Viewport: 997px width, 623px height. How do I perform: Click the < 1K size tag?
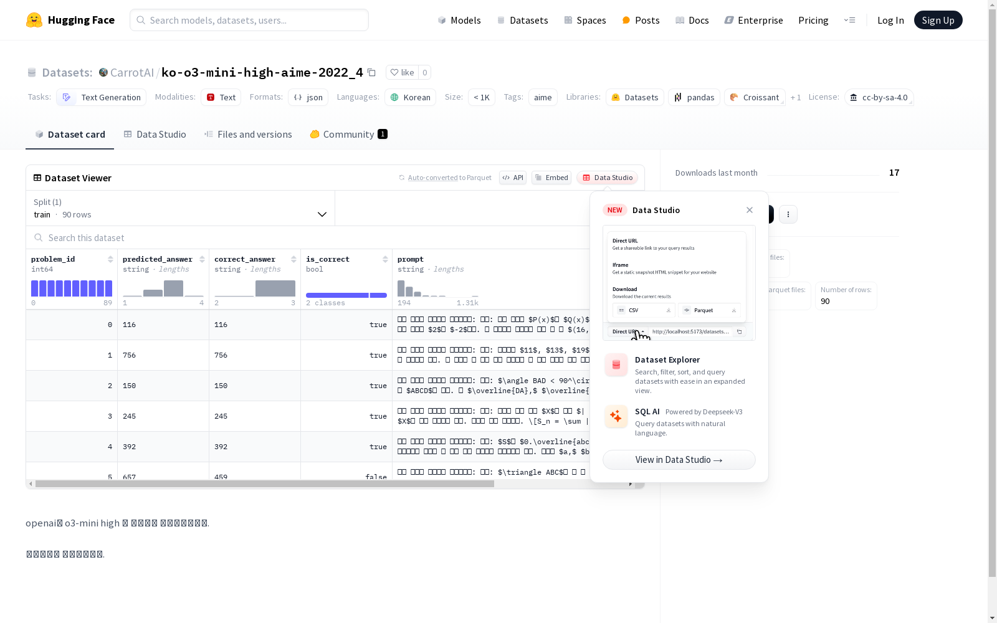482,97
